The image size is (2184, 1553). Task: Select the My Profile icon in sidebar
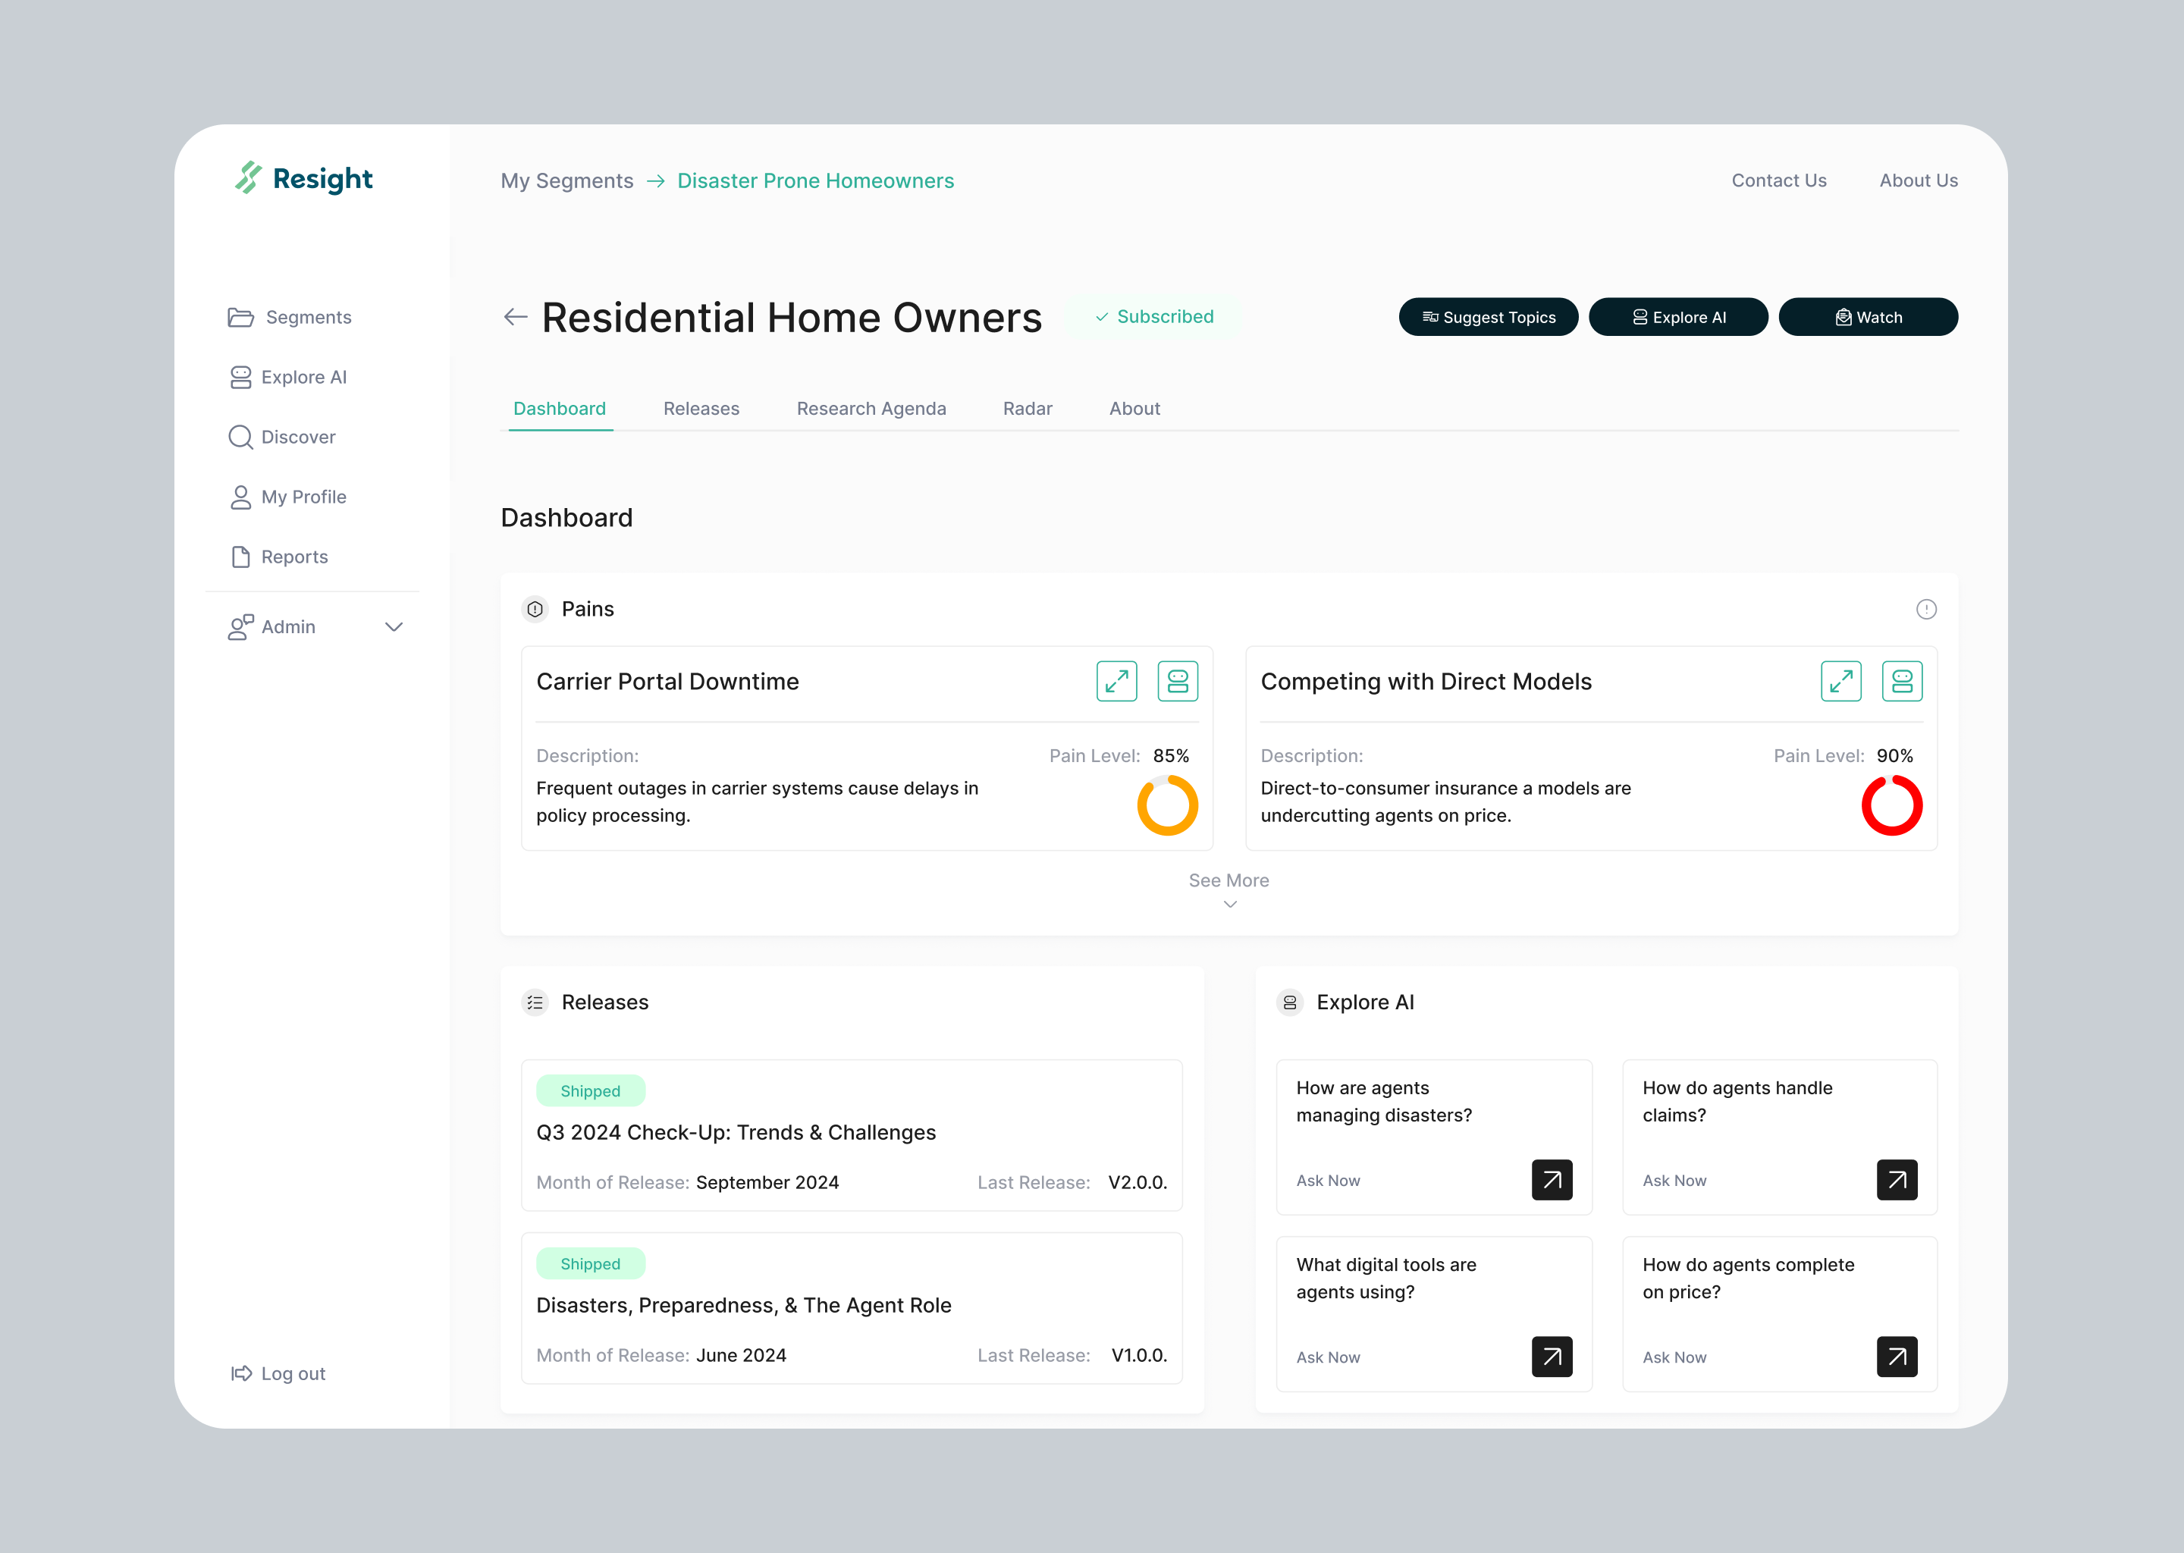pos(241,497)
